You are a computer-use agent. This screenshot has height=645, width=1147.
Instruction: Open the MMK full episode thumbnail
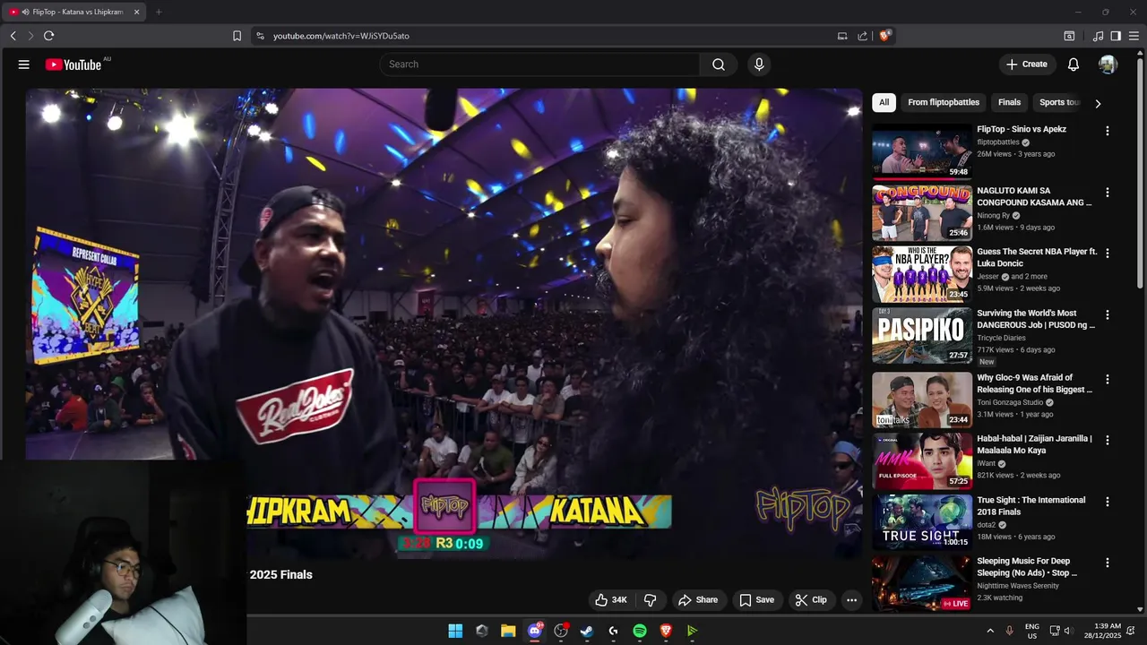pos(922,460)
